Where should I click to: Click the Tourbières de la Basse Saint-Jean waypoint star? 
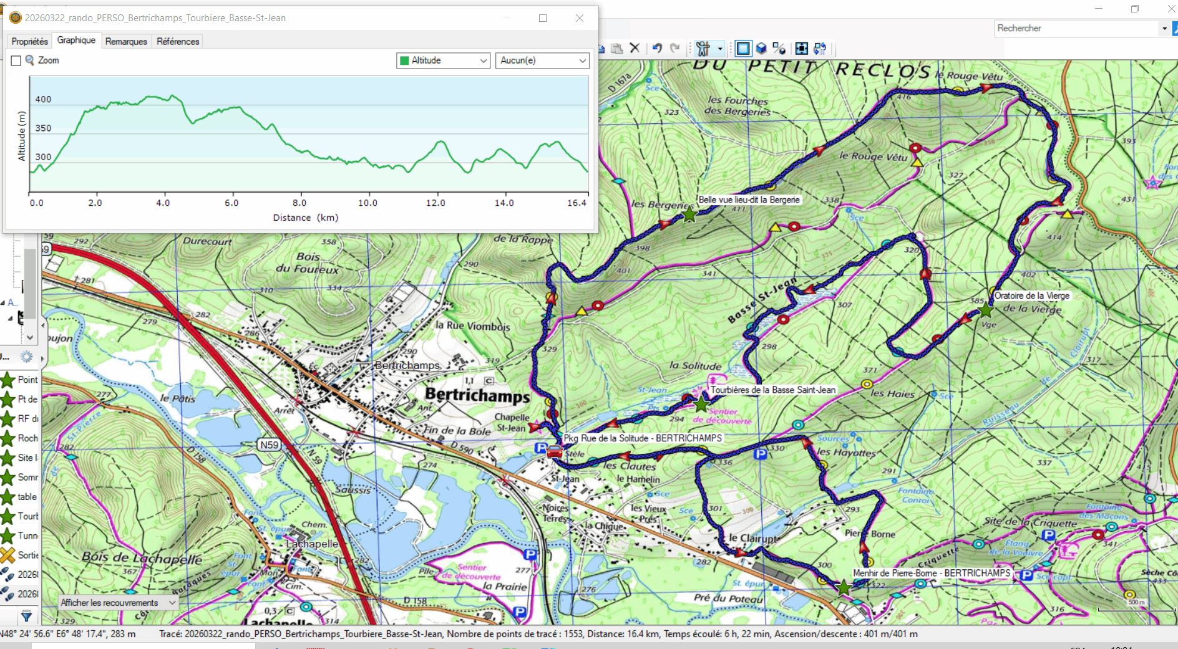click(x=701, y=405)
